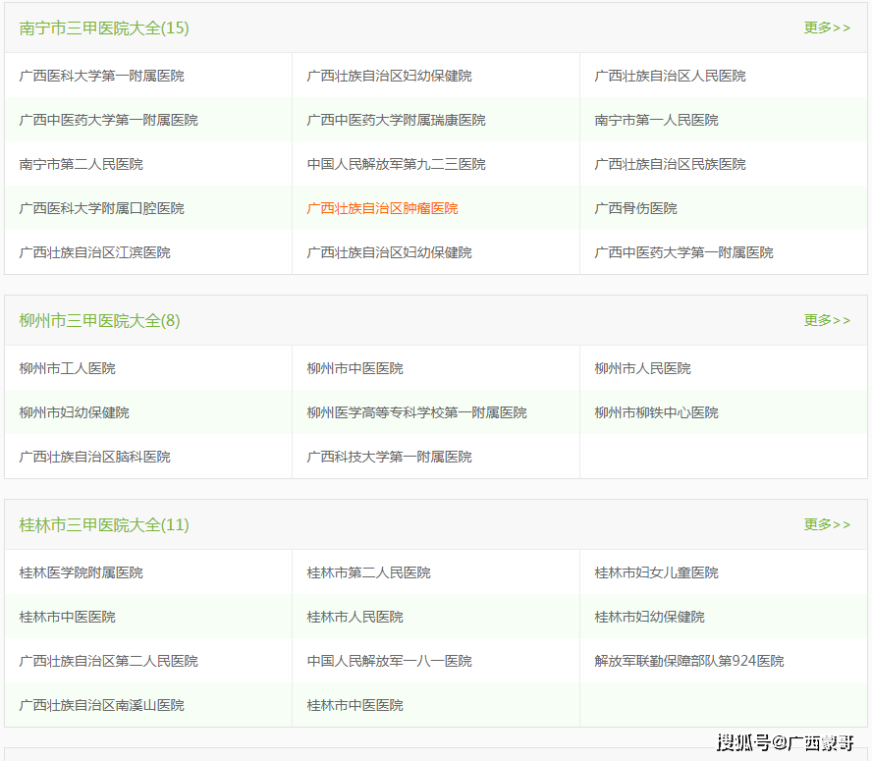Image resolution: width=872 pixels, height=761 pixels.
Task: Open 柳州市工人医院 link
Action: 67,368
